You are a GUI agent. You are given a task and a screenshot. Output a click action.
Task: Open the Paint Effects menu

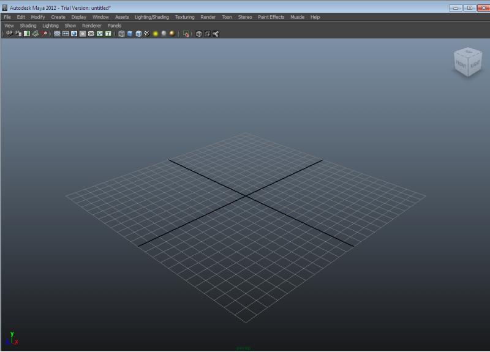pos(271,17)
